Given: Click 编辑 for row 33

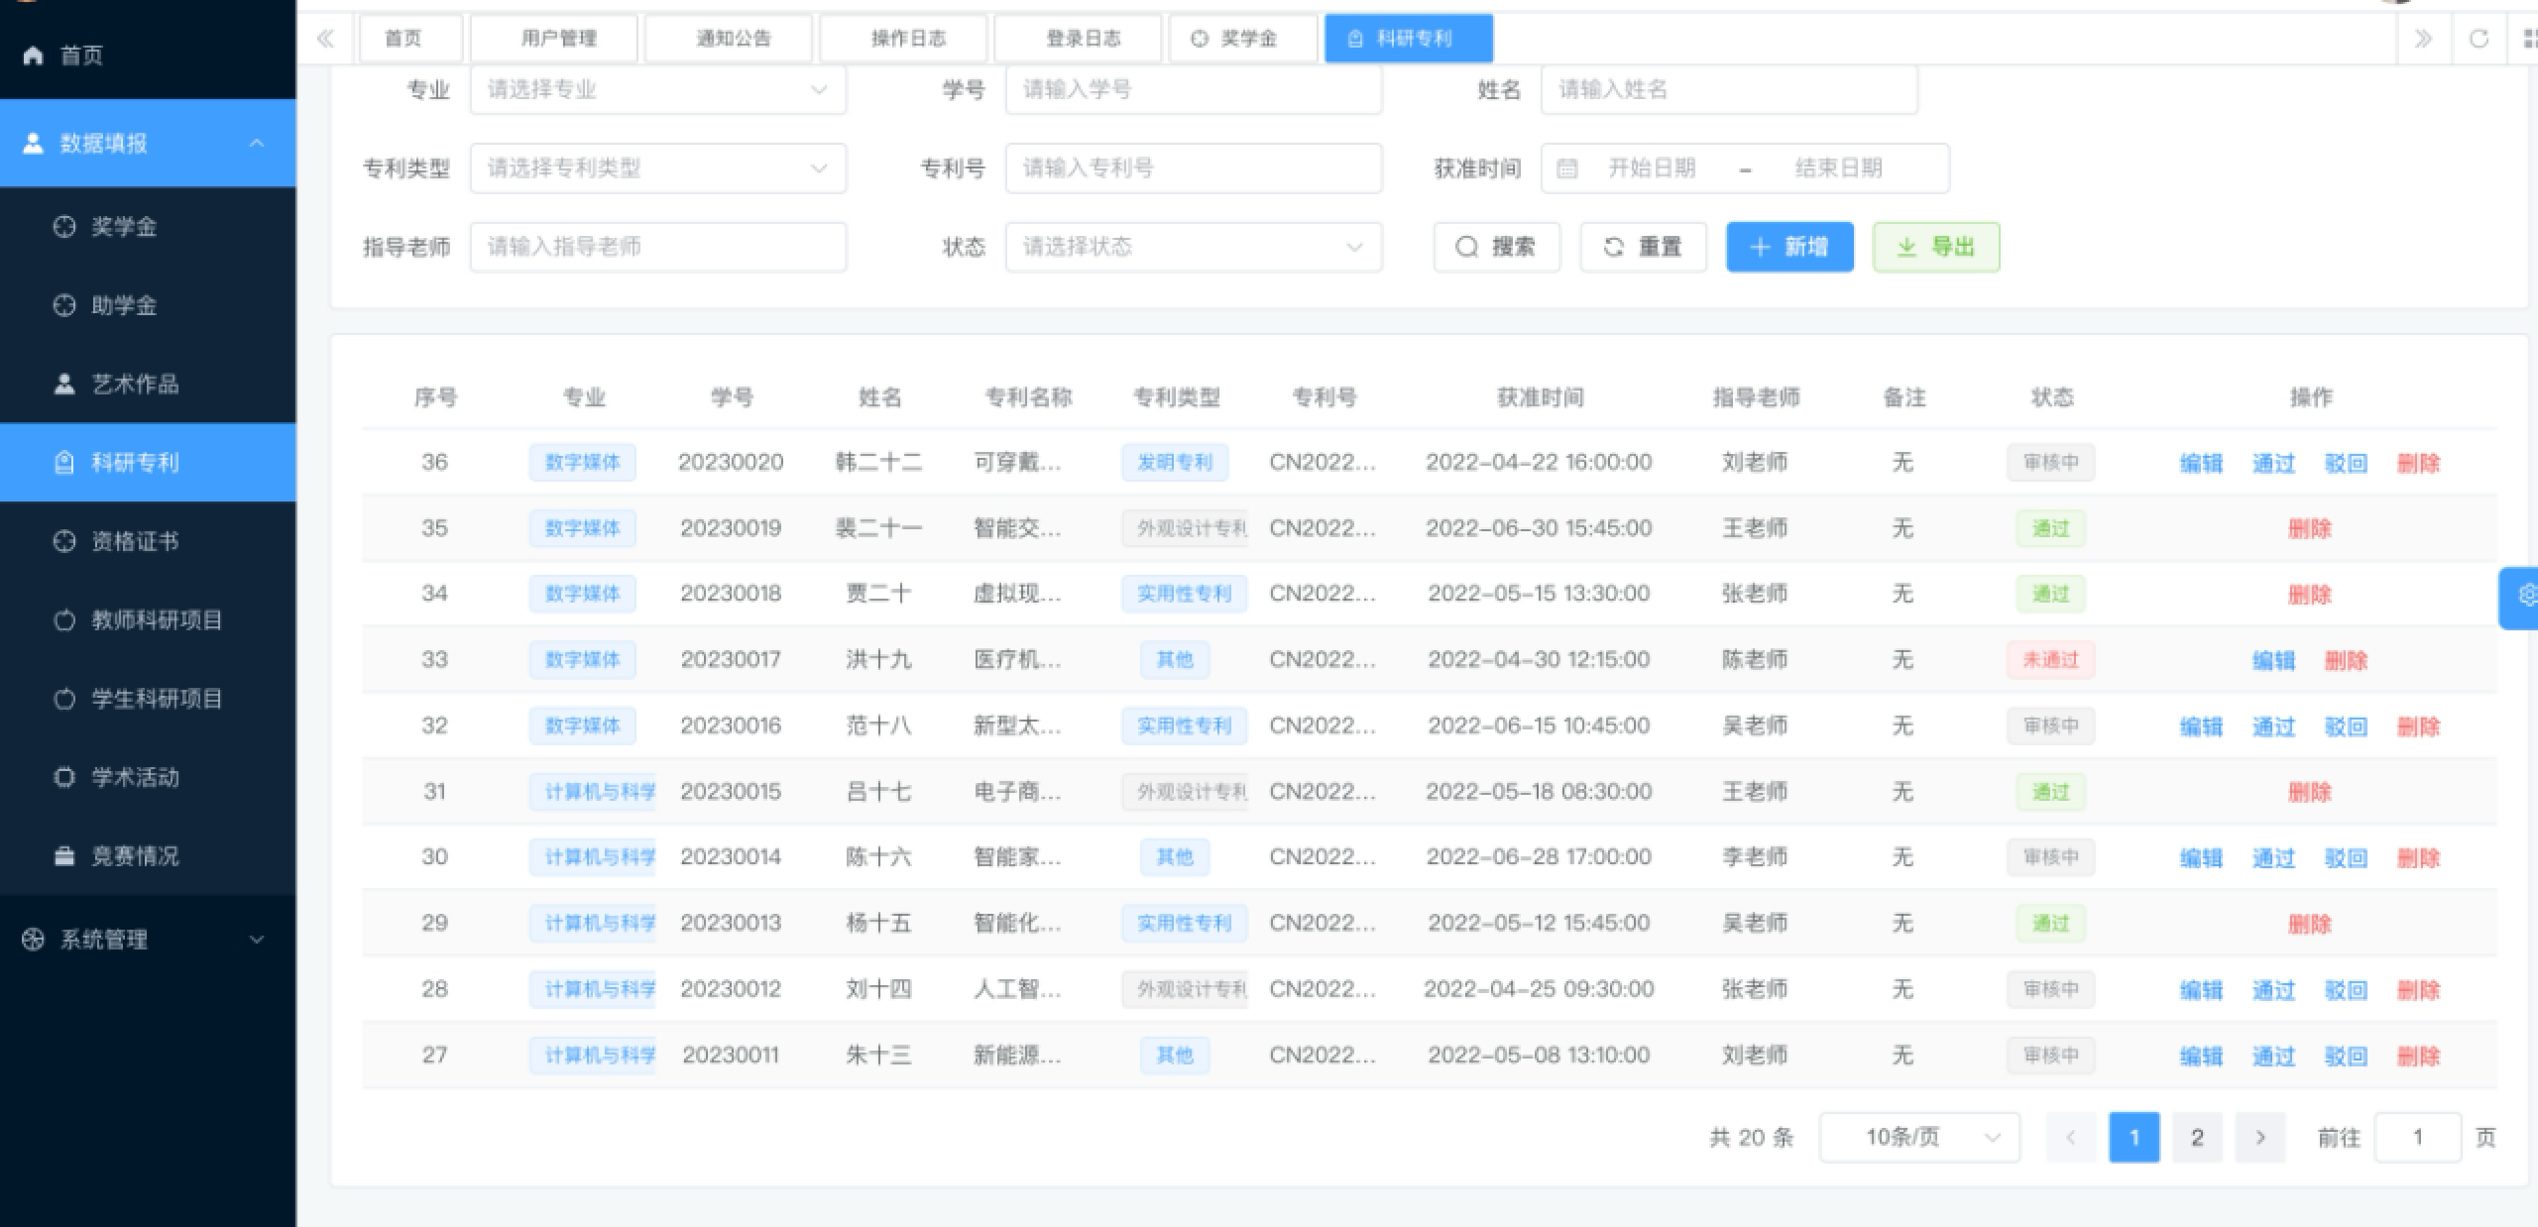Looking at the screenshot, I should (2273, 660).
